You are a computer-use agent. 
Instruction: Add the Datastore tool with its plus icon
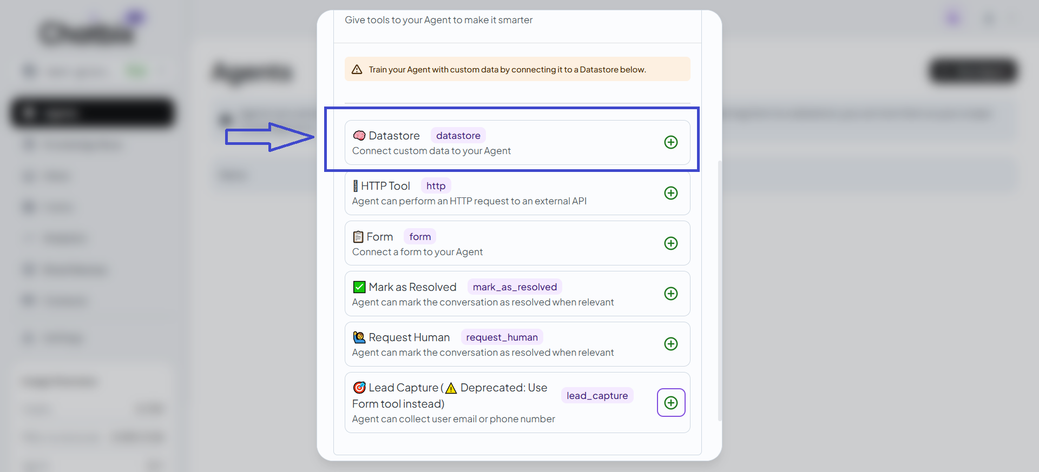click(670, 142)
